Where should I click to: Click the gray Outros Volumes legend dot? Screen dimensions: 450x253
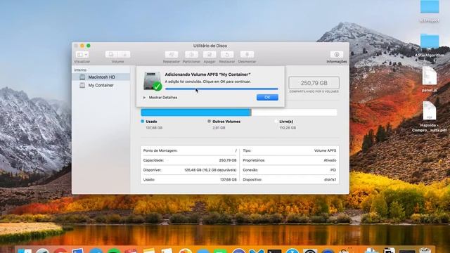pos(209,122)
